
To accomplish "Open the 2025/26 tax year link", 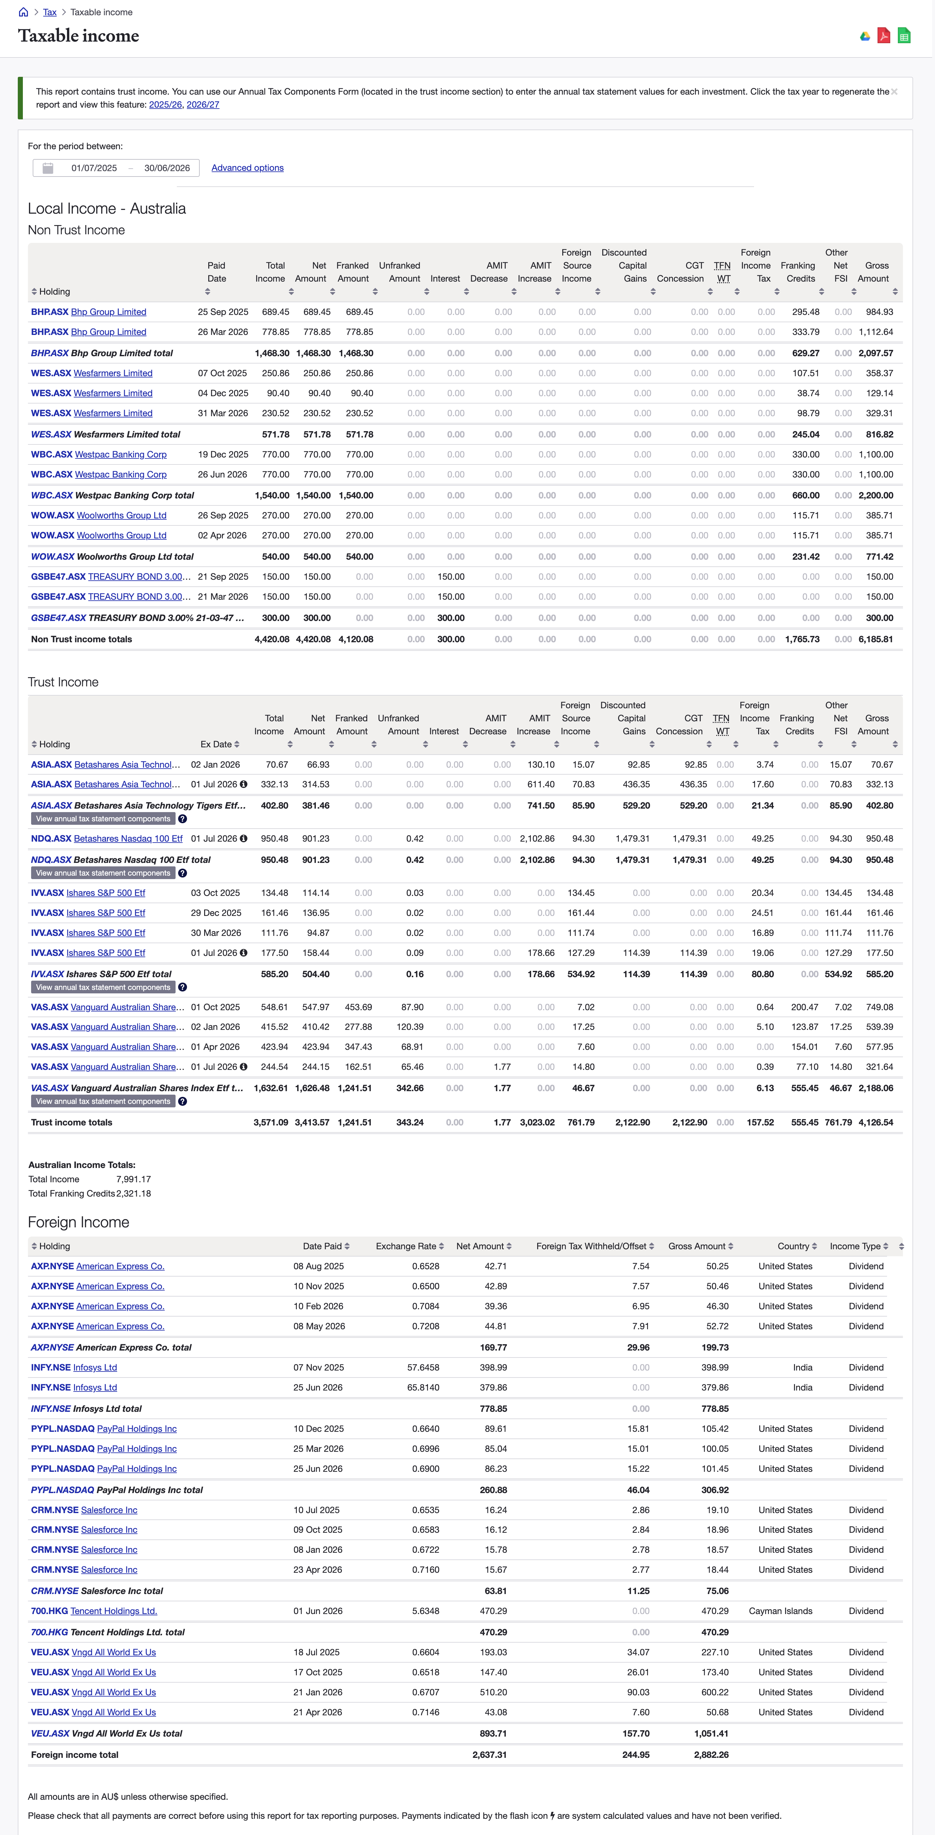I will 165,105.
